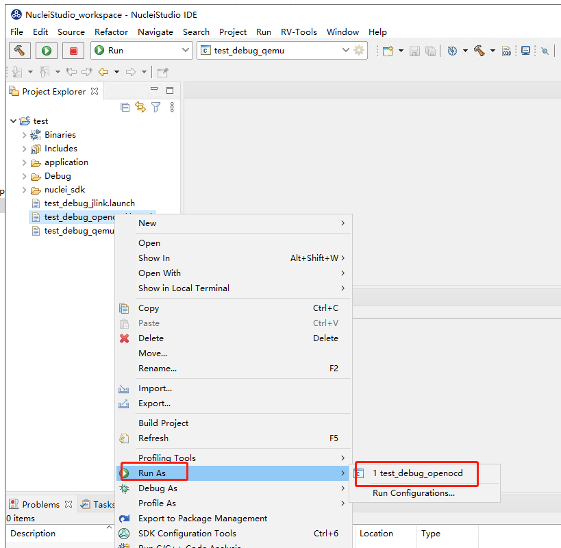Viewport: 561px width, 548px height.
Task: Open the RV-Tools menu
Action: (x=299, y=32)
